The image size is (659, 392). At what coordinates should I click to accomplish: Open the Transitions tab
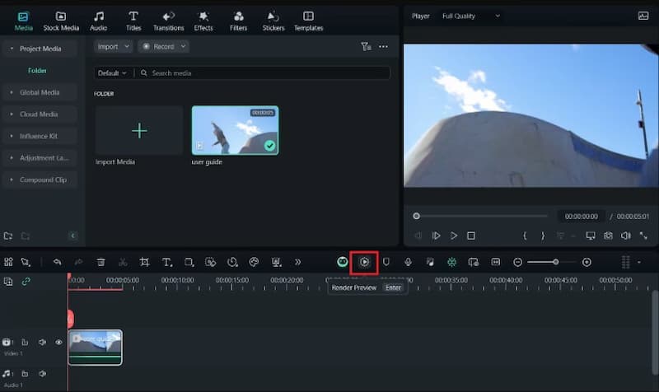click(x=169, y=21)
